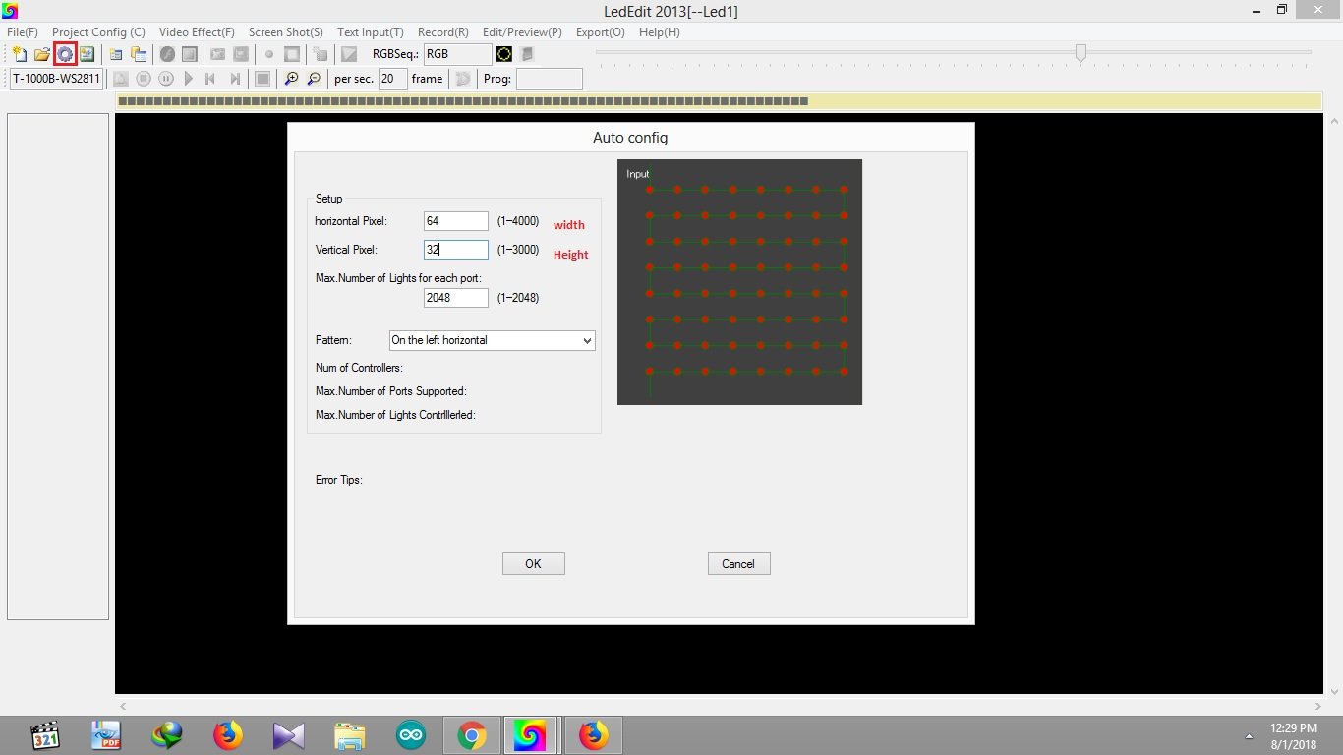Viewport: 1343px width, 755px height.
Task: Click the RGB sequence color icon
Action: 503,54
